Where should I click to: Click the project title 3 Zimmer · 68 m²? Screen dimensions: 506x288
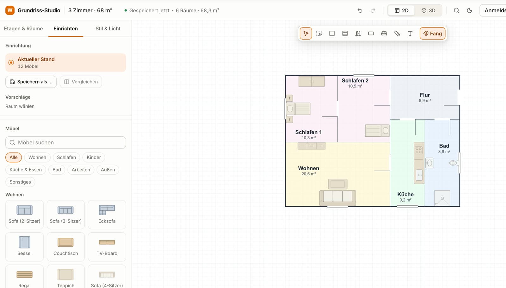(90, 10)
